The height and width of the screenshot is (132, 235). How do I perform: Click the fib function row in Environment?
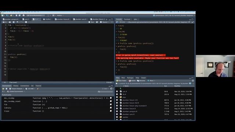coord(57,104)
